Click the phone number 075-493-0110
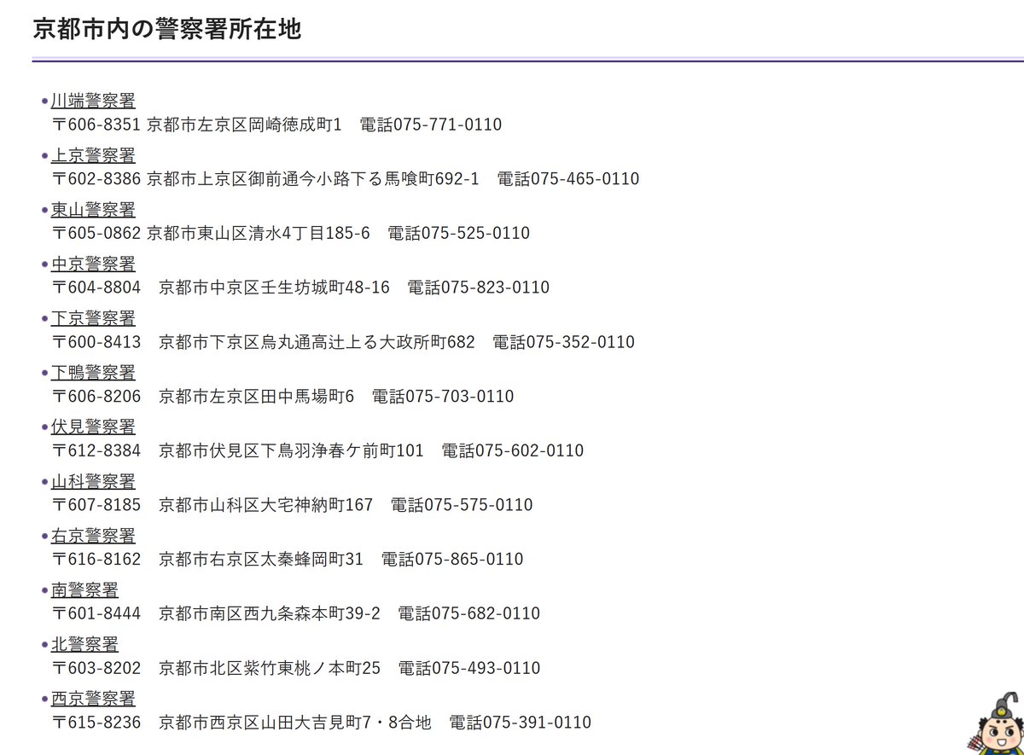The width and height of the screenshot is (1024, 755). coord(486,668)
